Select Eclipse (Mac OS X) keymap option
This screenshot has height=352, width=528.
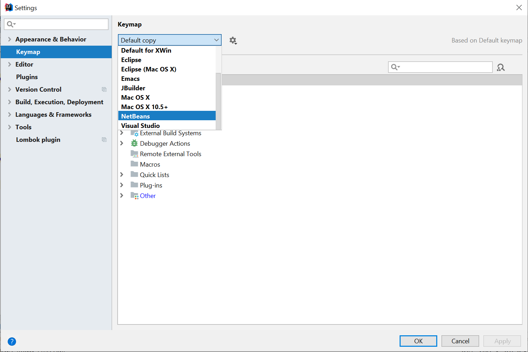(167, 69)
